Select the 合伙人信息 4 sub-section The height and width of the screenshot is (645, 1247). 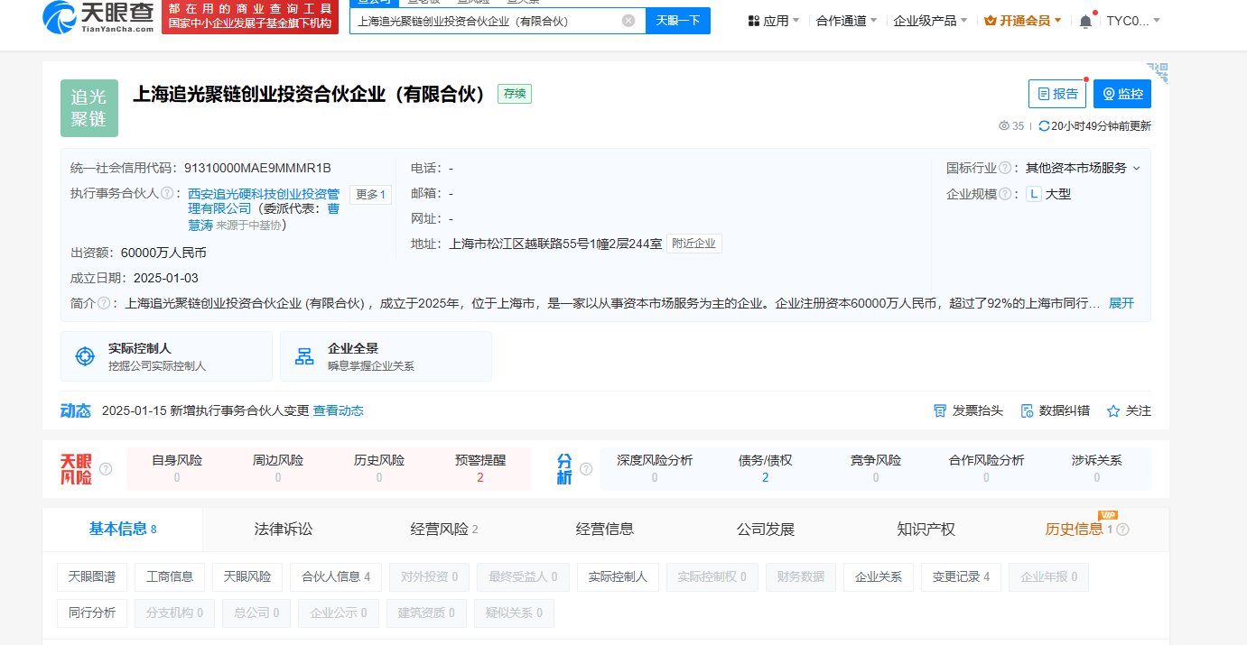(336, 577)
